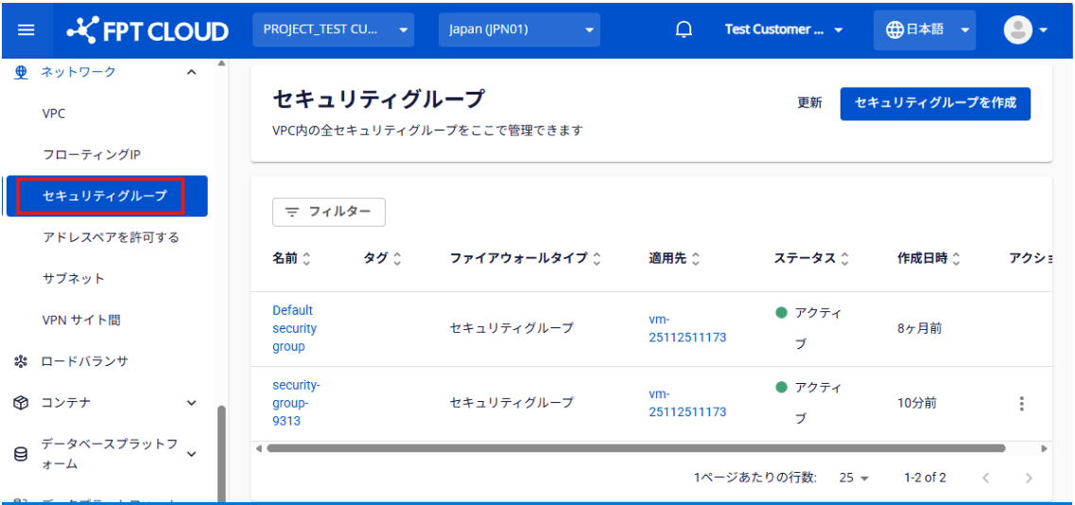1075x505 pixels.
Task: Click セキュリティグループを作成 button
Action: (934, 103)
